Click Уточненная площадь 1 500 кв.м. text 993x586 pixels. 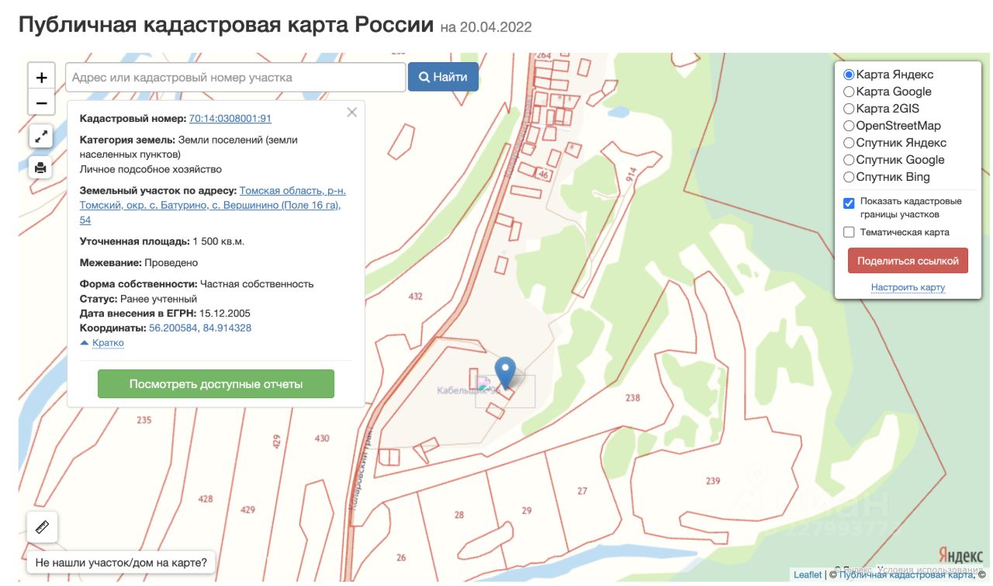pyautogui.click(x=162, y=241)
